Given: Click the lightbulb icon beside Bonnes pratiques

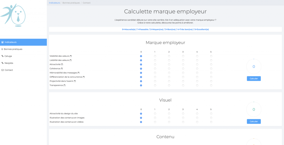Looking at the screenshot, I should (x=2, y=49).
